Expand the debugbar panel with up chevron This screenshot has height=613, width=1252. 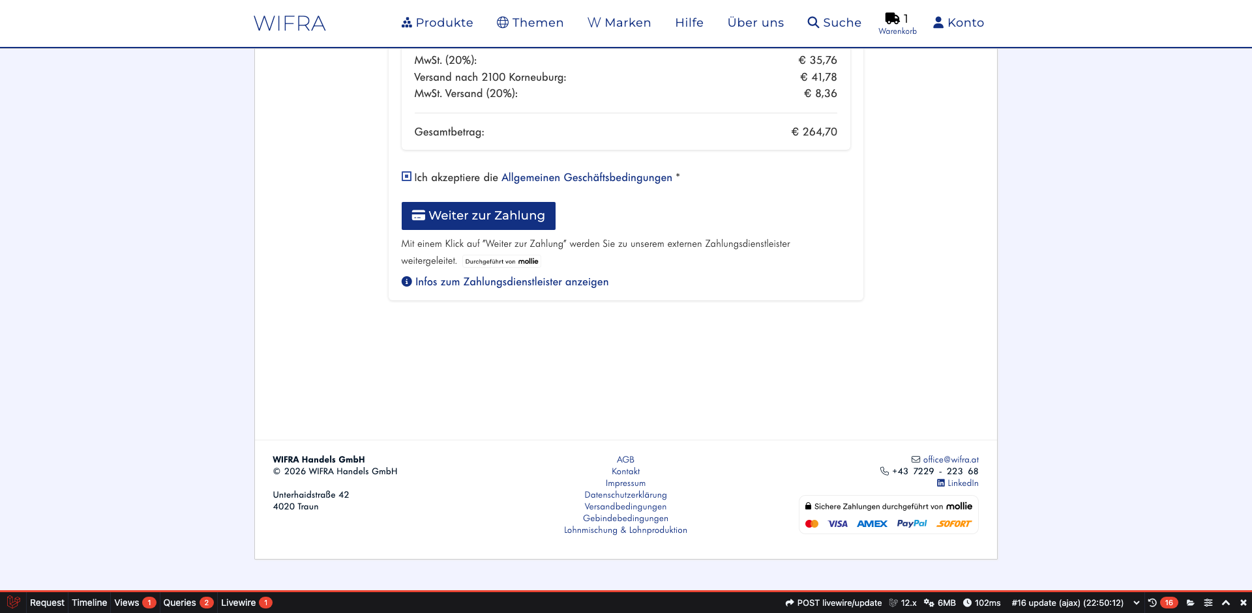coord(1226,603)
